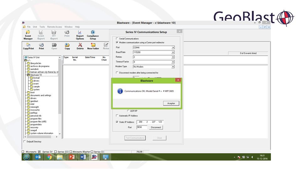Click the Port 9034 input field
The image size is (301, 169).
142,127
